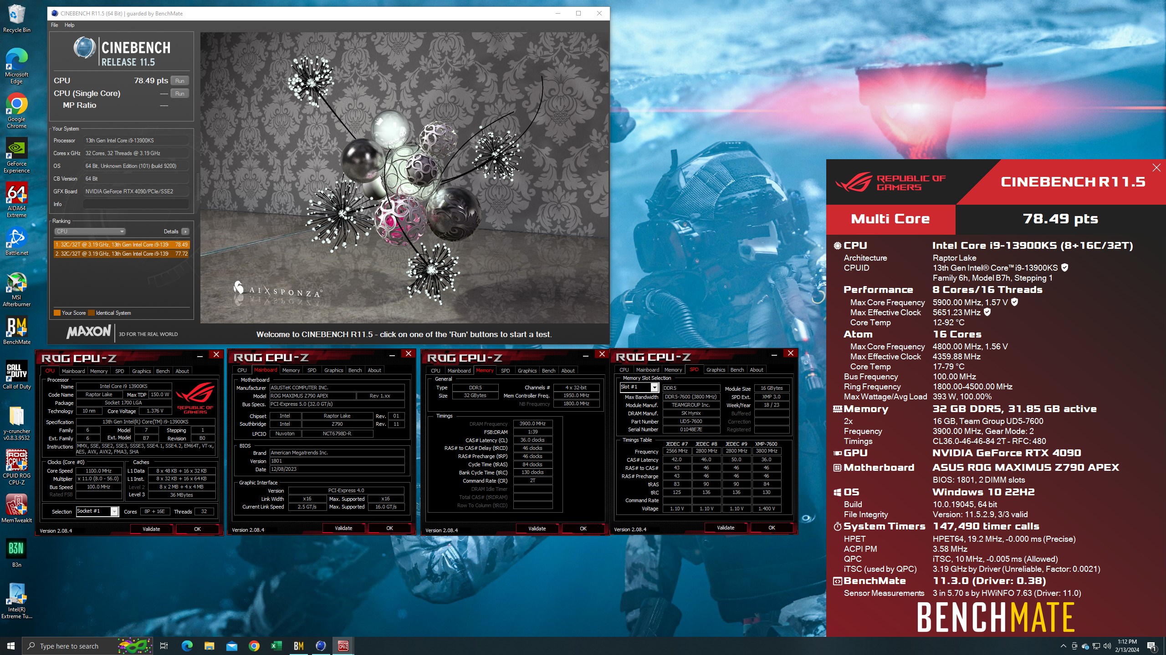Switch to BenchMate taskbar icon
The height and width of the screenshot is (655, 1166).
pos(299,646)
